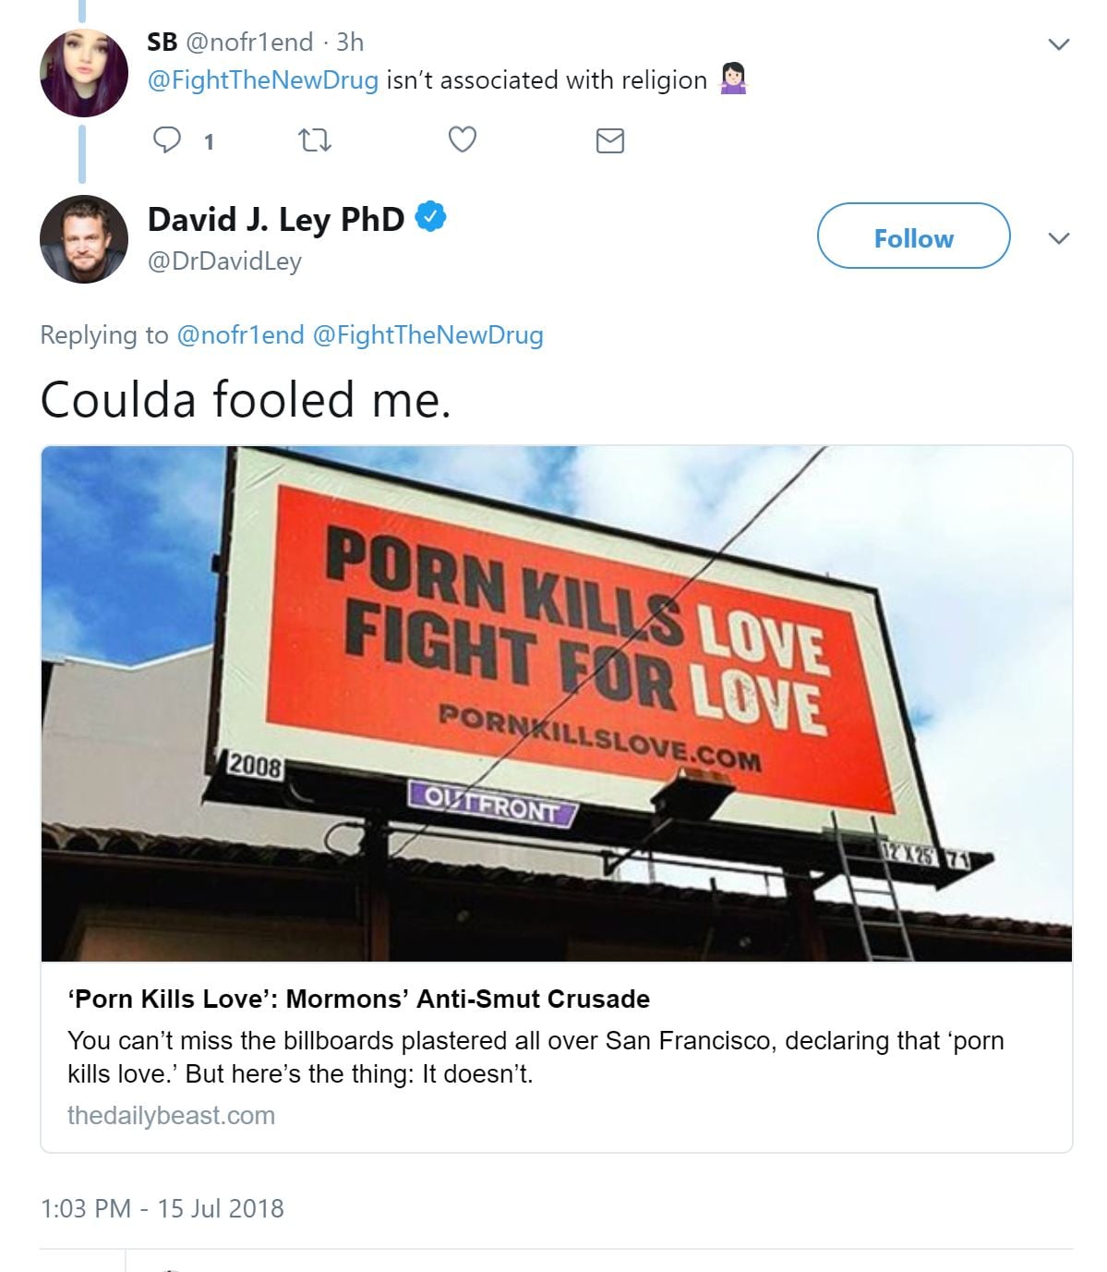Retweet SB's tweet
This screenshot has width=1107, height=1272.
point(315,140)
